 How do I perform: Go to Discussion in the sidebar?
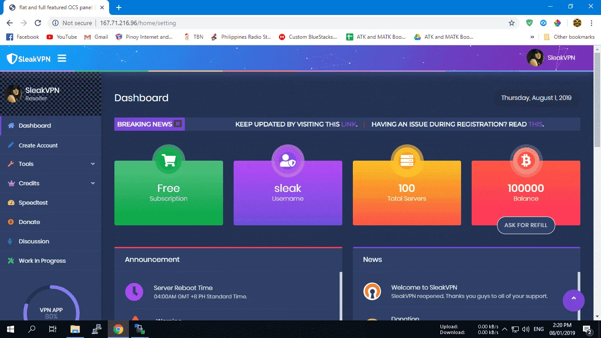[x=51, y=241]
